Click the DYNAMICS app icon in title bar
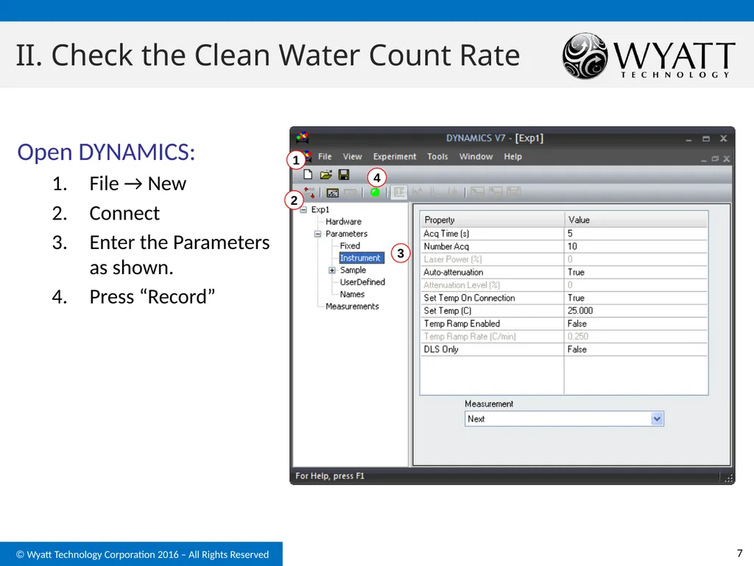This screenshot has width=754, height=566. tap(303, 138)
